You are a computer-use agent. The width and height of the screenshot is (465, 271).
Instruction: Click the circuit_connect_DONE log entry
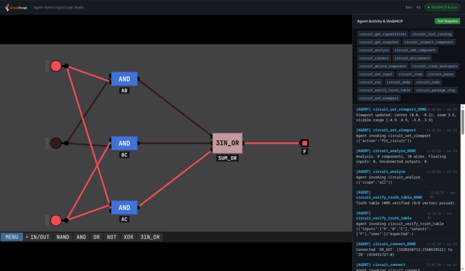[406, 249]
